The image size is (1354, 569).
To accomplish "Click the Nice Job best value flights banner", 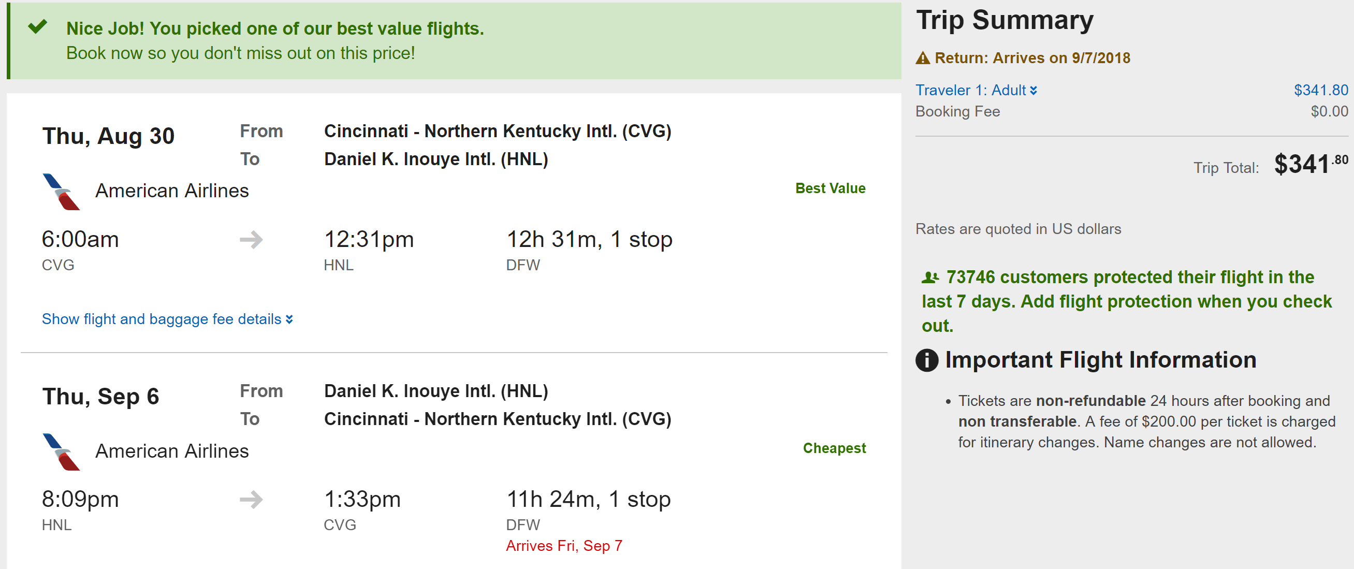I will pyautogui.click(x=454, y=41).
